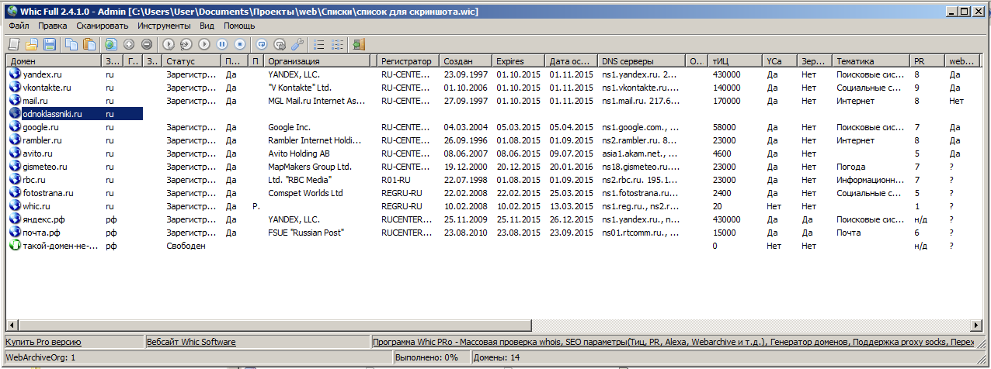The image size is (991, 369).
Task: Click the exit door icon in toolbar
Action: [358, 44]
